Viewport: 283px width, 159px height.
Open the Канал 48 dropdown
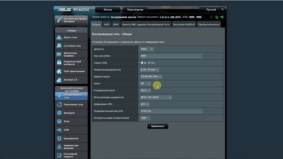[145, 83]
